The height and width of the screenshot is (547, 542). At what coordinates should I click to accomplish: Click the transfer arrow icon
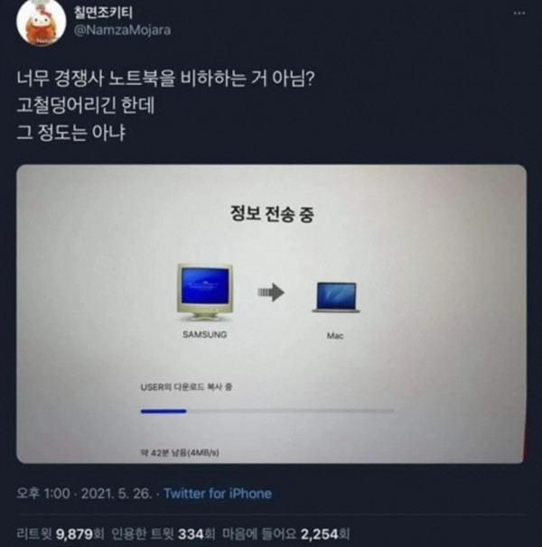pyautogui.click(x=271, y=292)
